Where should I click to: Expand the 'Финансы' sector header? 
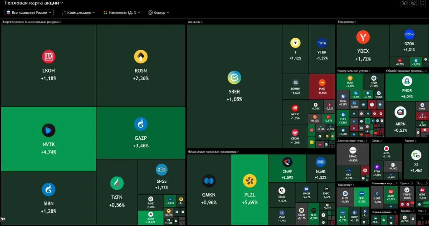[x=195, y=22]
